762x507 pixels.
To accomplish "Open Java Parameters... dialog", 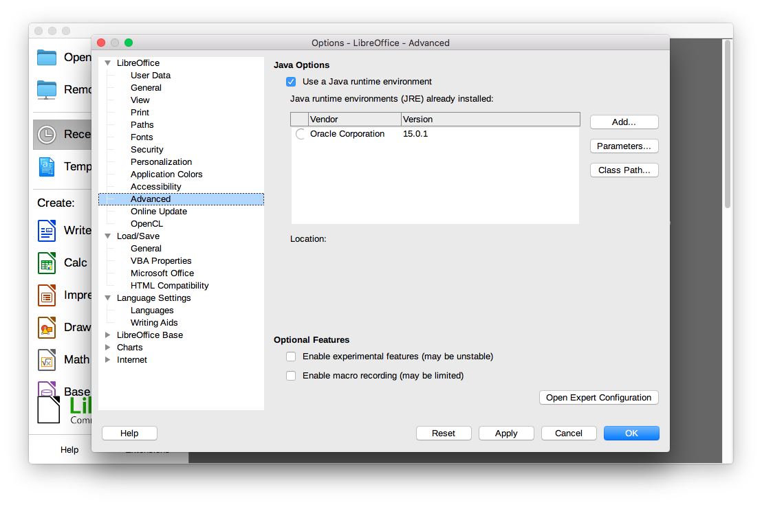I will point(624,146).
